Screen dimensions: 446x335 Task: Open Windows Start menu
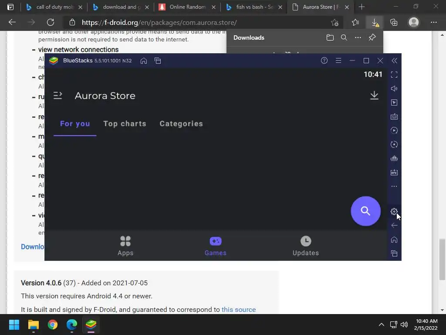14,325
